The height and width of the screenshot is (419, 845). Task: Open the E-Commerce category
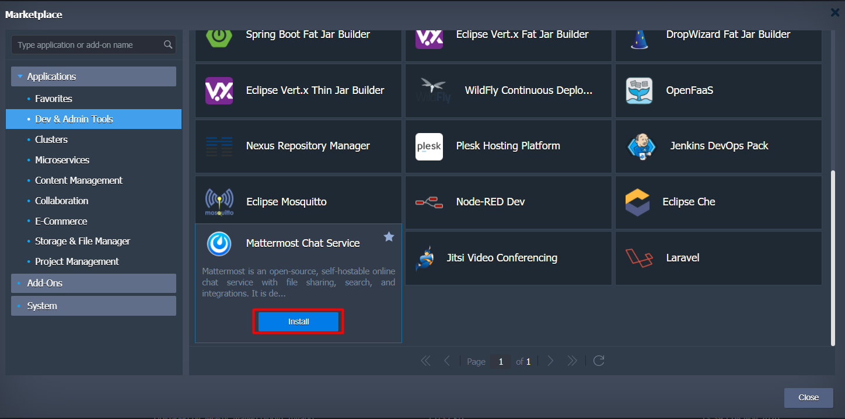(61, 221)
